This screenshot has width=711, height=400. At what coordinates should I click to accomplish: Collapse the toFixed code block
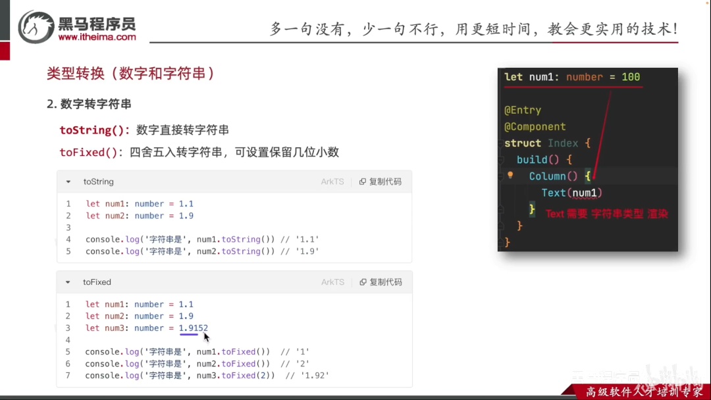(68, 282)
